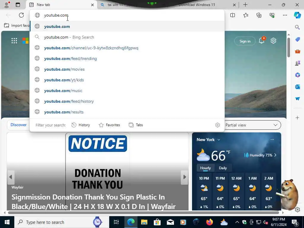The width and height of the screenshot is (304, 228).
Task: Open Mail app from the taskbar
Action: 170,222
